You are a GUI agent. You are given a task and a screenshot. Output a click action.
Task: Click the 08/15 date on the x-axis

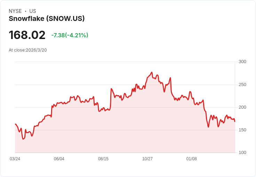pyautogui.click(x=103, y=159)
